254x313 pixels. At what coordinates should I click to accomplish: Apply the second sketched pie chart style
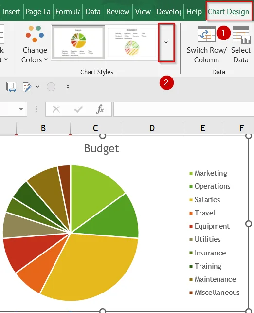pos(131,42)
